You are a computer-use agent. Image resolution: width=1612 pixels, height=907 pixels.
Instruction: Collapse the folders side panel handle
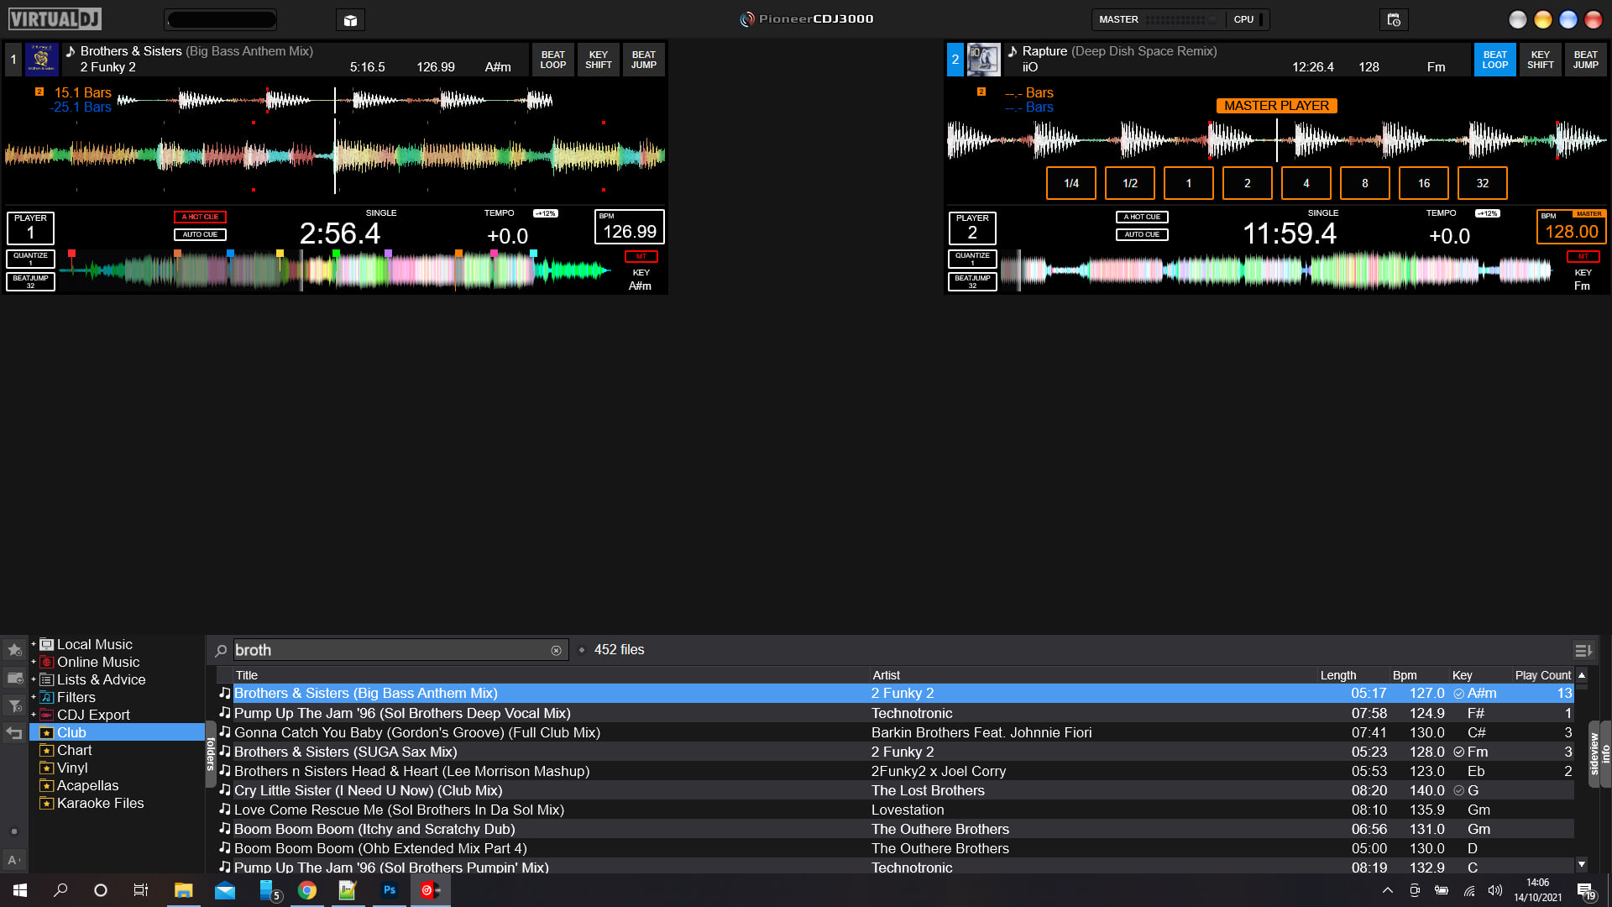210,753
